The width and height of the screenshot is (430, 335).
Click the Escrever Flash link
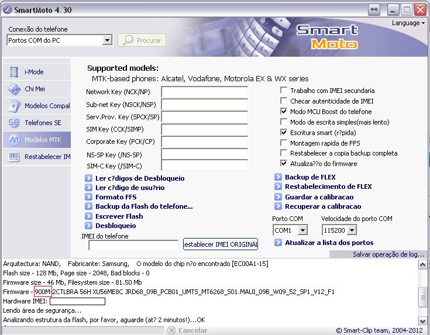(x=119, y=216)
